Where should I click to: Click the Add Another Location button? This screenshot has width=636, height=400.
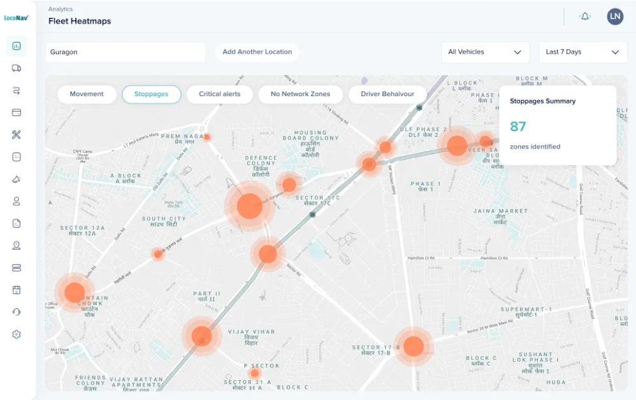click(x=257, y=52)
